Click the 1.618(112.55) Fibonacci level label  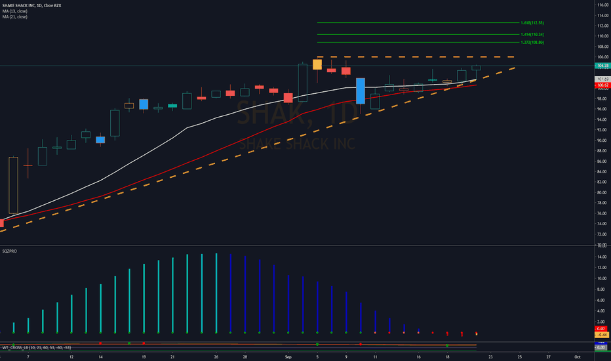pos(532,23)
